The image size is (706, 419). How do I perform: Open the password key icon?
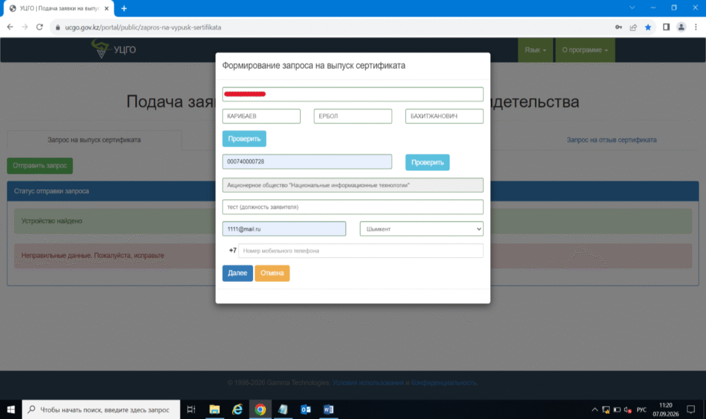[x=618, y=28]
